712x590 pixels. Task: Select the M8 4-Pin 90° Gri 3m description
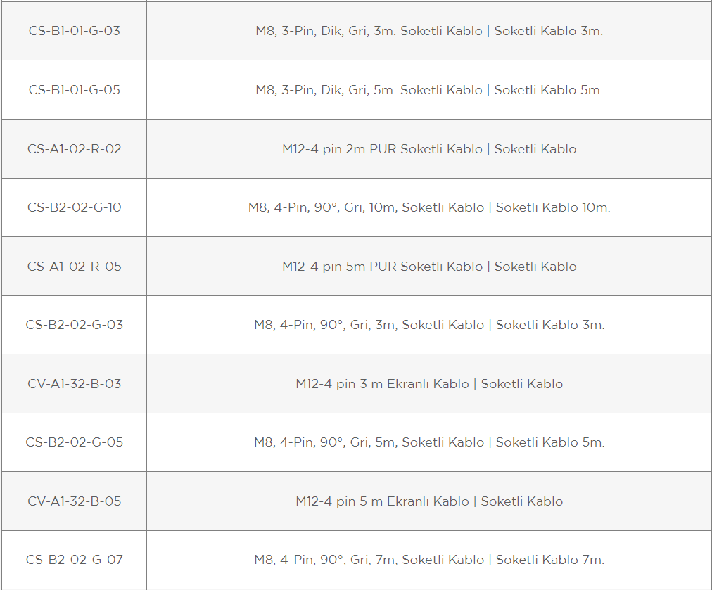pos(429,325)
